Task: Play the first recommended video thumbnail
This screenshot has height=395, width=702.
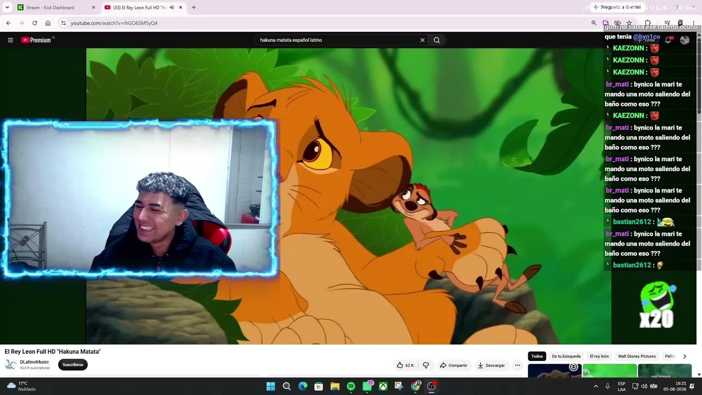Action: pos(554,371)
